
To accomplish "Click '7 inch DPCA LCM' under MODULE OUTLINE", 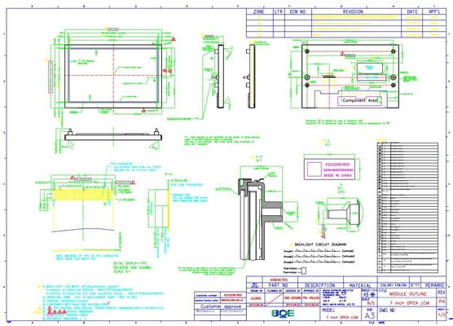I will (410, 303).
